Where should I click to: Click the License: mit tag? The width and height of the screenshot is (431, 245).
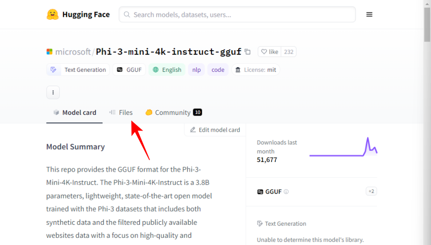pyautogui.click(x=256, y=70)
